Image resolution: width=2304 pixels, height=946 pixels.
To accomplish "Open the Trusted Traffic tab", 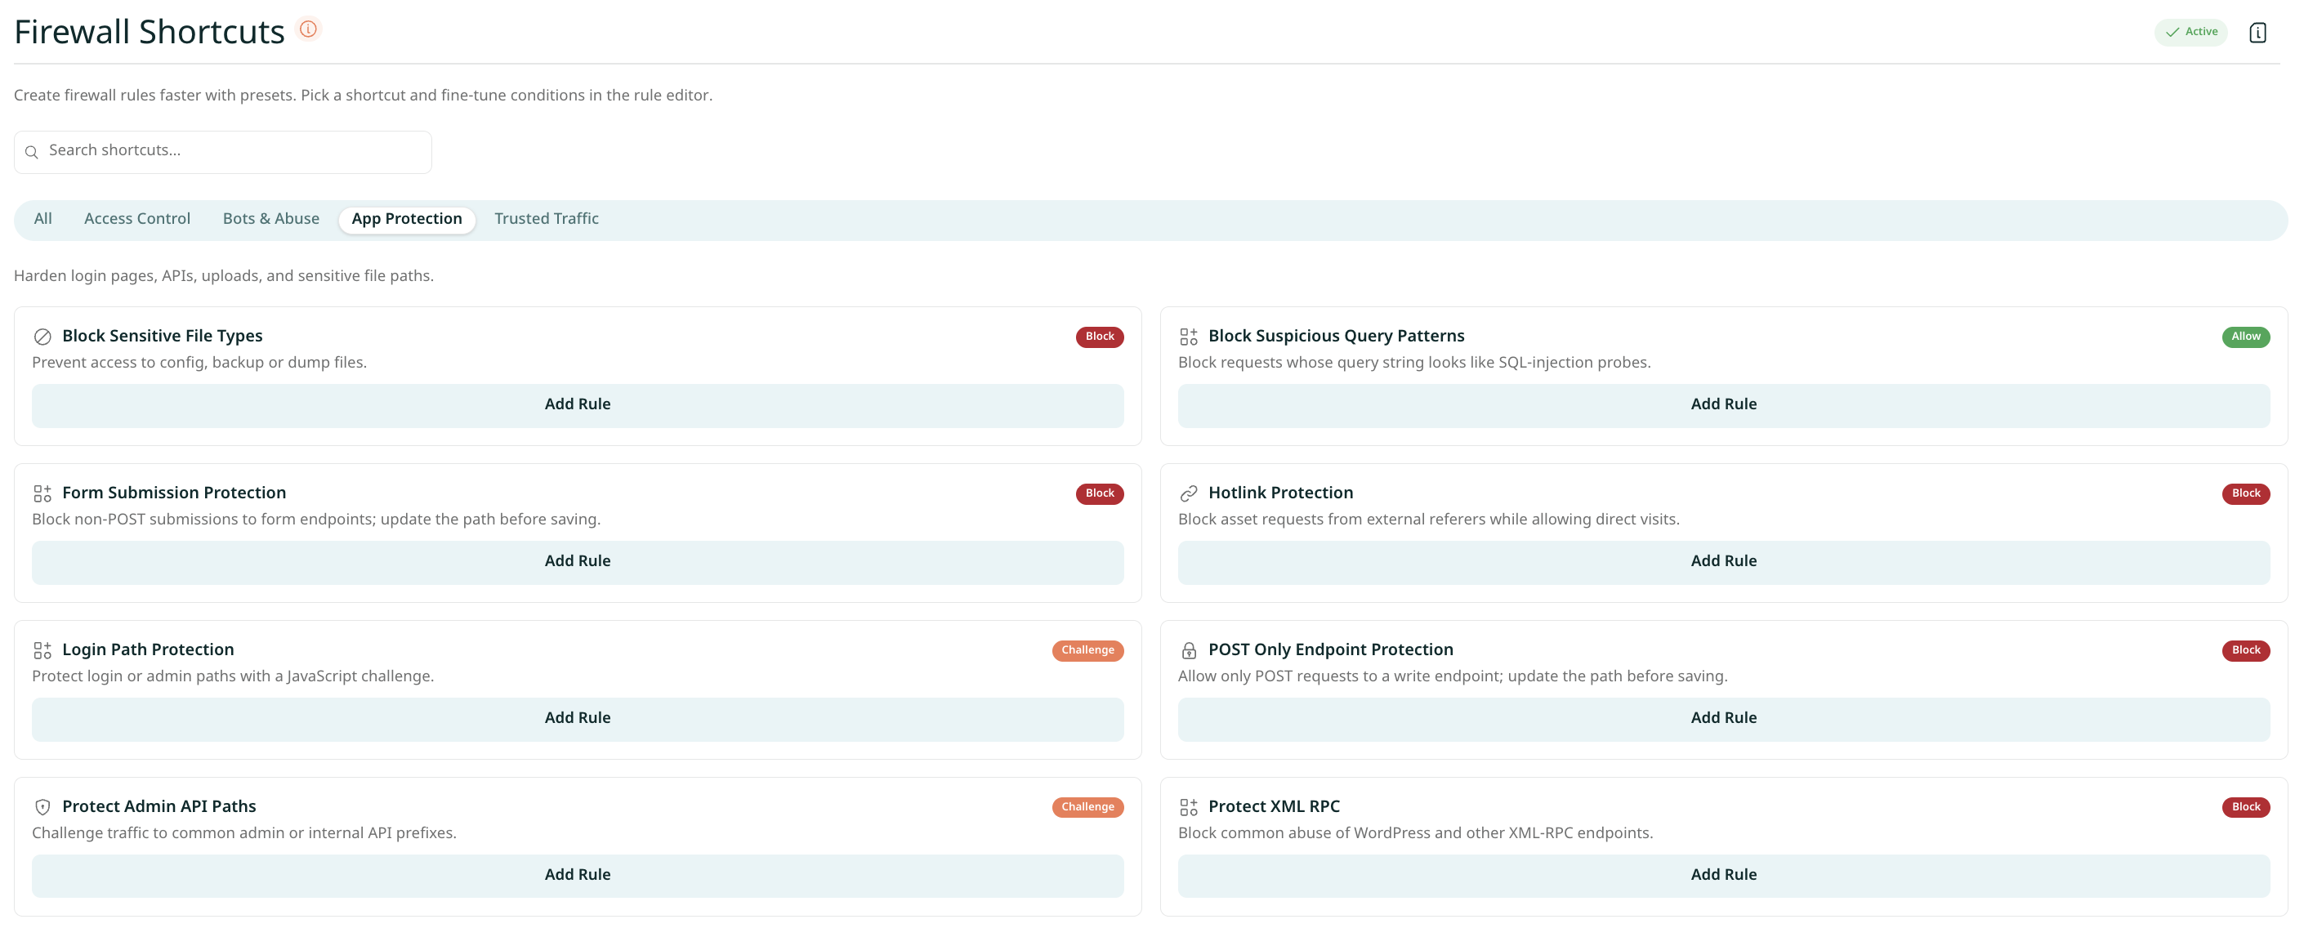I will tap(547, 219).
